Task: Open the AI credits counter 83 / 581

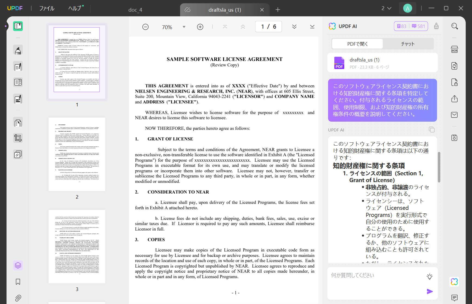Action: [411, 26]
